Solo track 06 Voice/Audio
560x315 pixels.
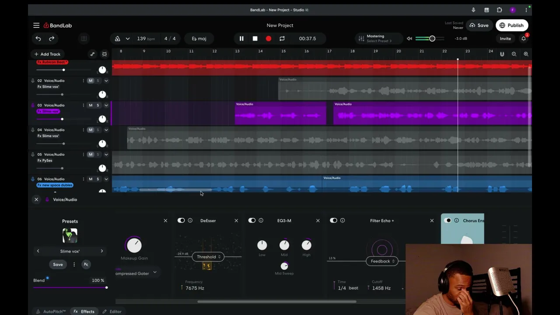98,179
